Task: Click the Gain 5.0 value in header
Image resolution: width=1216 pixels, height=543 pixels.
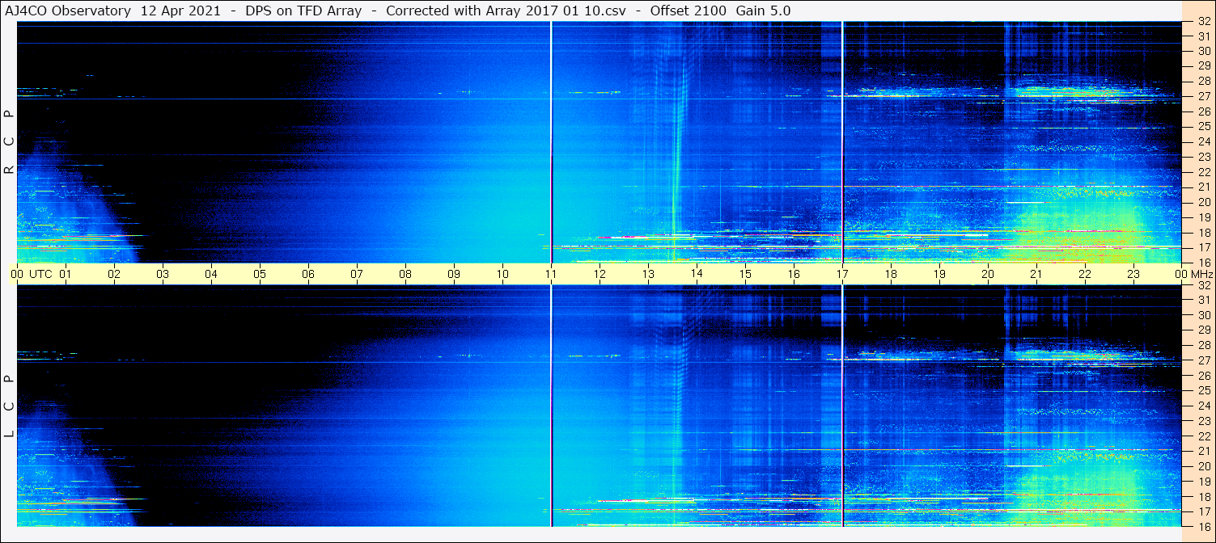Action: click(763, 11)
